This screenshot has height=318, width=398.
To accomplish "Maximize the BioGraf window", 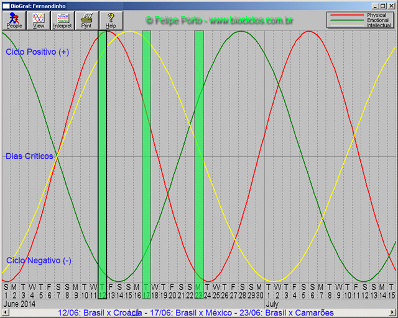I will click(x=383, y=6).
